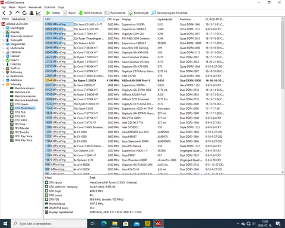This screenshot has width=285, height=228.
Task: Sort by the Memória column header
Action: coord(191,20)
